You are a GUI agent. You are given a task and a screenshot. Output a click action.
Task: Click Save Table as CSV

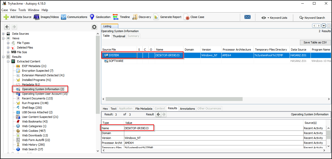pos(315,42)
